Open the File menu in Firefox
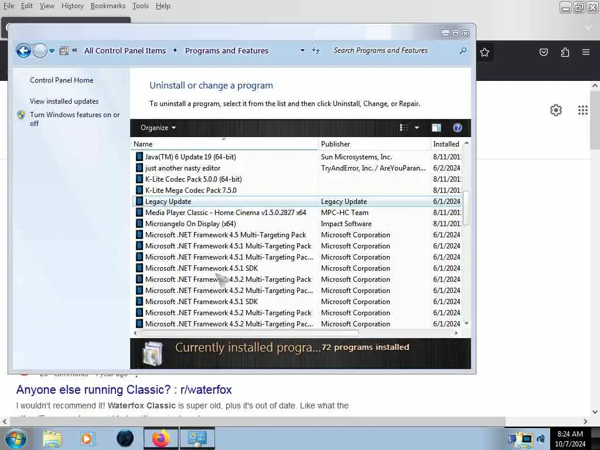Image resolution: width=600 pixels, height=450 pixels. point(8,6)
